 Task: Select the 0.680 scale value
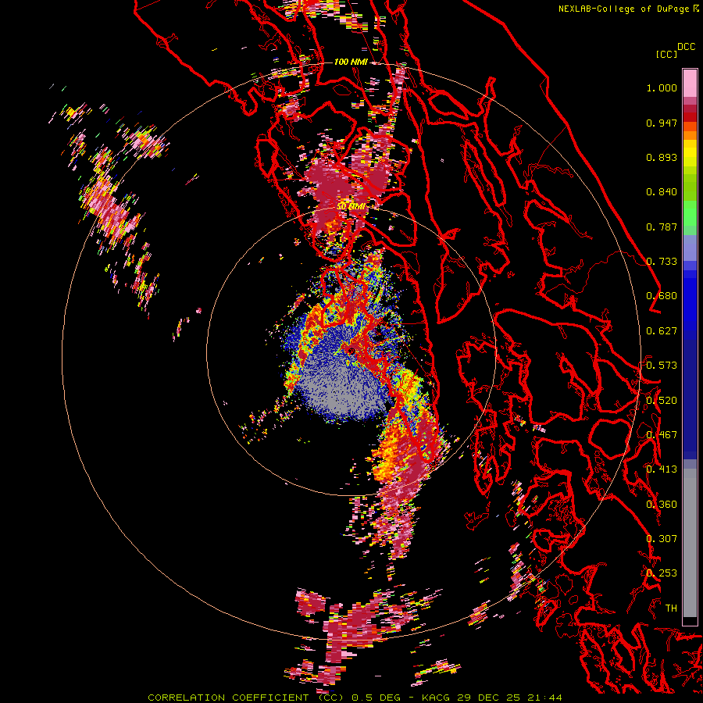(x=662, y=296)
